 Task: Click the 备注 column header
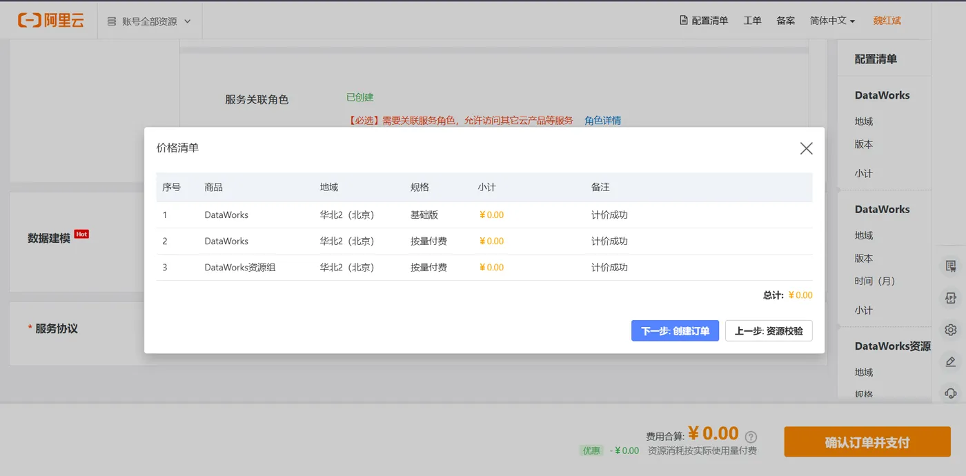[600, 187]
